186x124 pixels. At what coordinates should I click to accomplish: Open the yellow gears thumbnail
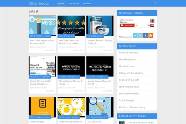point(71,106)
